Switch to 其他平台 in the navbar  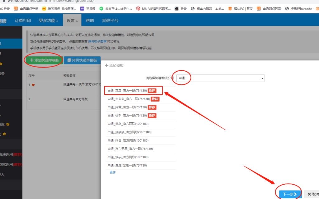(x=110, y=21)
